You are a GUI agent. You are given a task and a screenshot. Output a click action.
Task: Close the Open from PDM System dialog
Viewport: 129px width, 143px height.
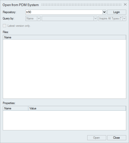click(x=125, y=5)
